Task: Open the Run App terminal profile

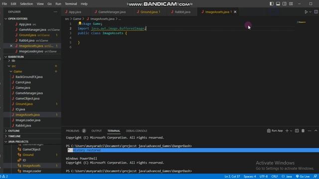Action: point(275,131)
